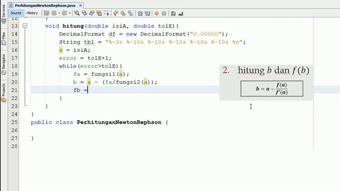Click 'fungsi2' call on line 20
Viewport: 340px width, 191px height.
pos(128,82)
